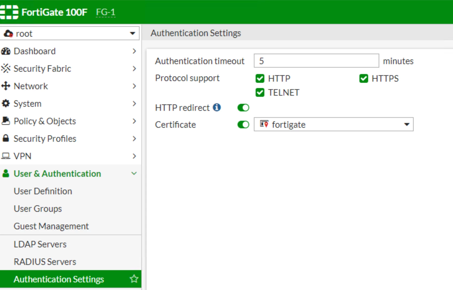Disable the HTTP redirect toggle
Viewport: 453px width, 290px height.
[x=243, y=107]
